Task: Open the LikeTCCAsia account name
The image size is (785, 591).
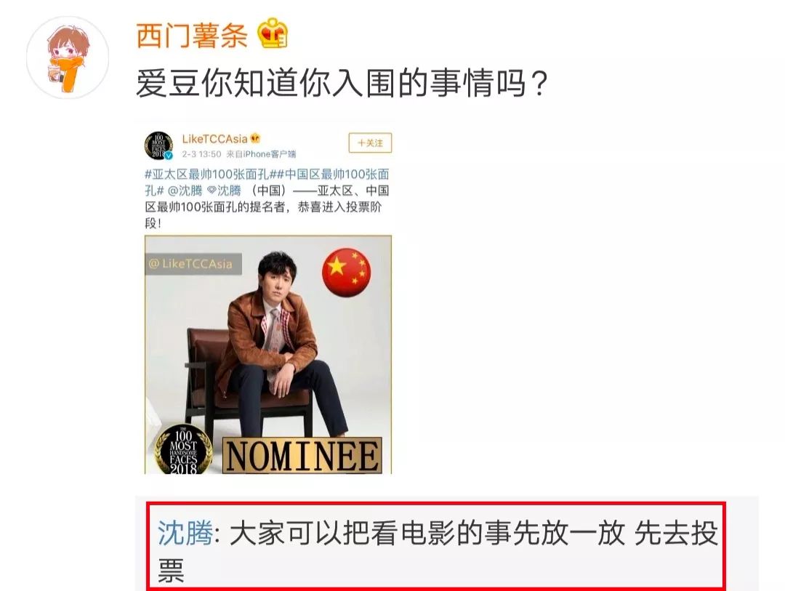Action: point(214,139)
